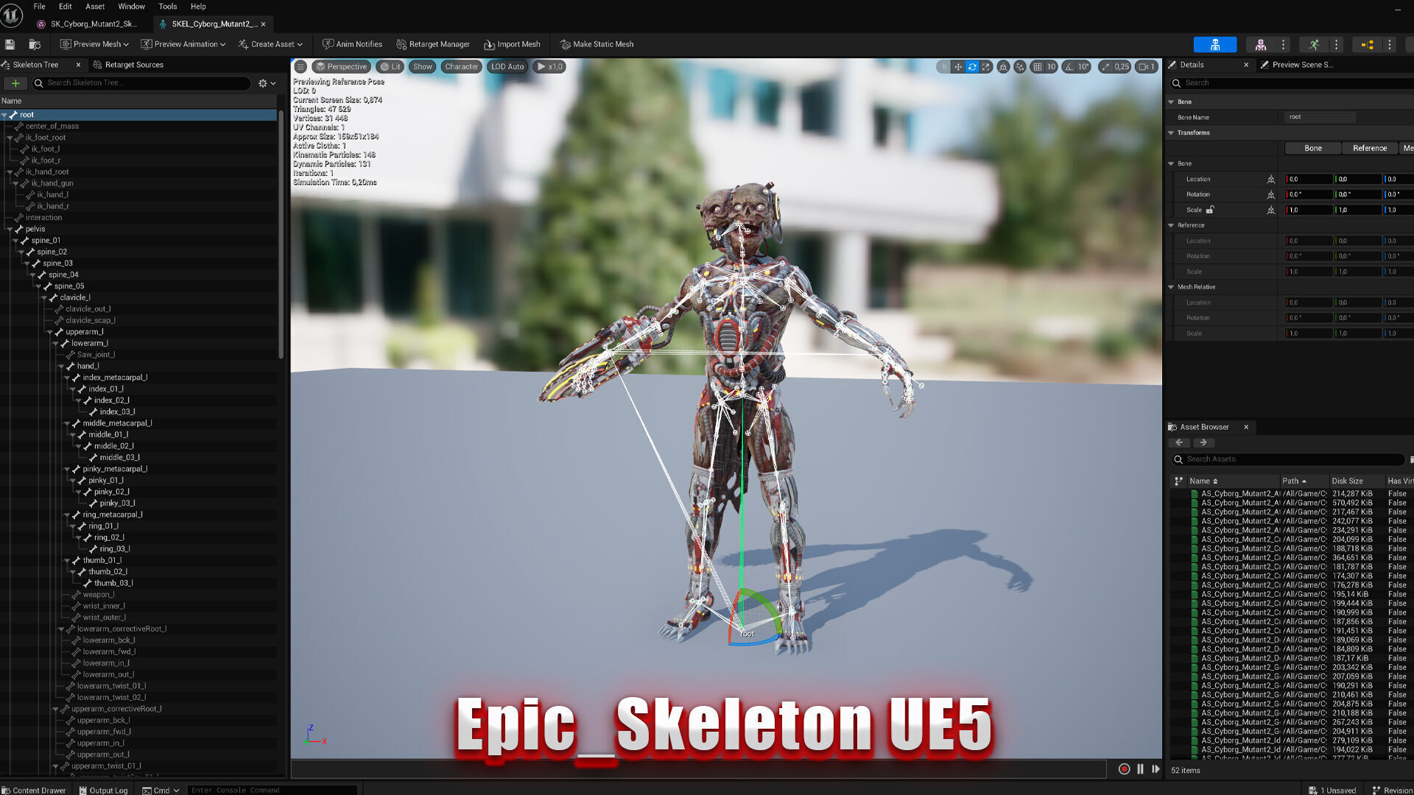
Task: Collapse the pelvis bone node
Action: tap(10, 229)
